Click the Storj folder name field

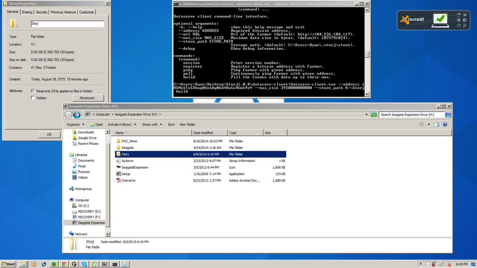(x=67, y=24)
